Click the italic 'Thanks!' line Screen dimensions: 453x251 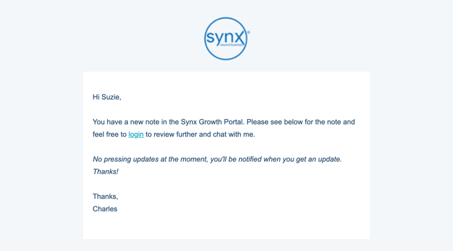[x=105, y=171]
